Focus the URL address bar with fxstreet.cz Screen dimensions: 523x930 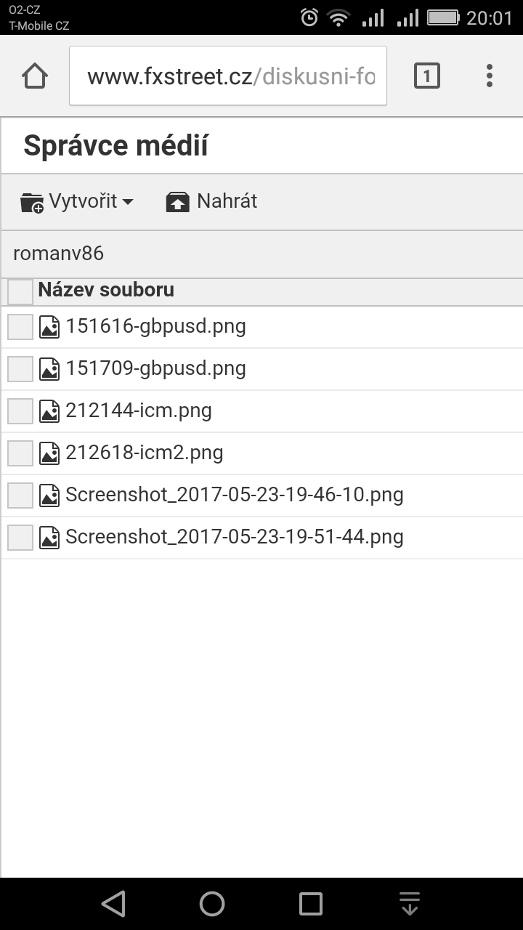point(228,76)
